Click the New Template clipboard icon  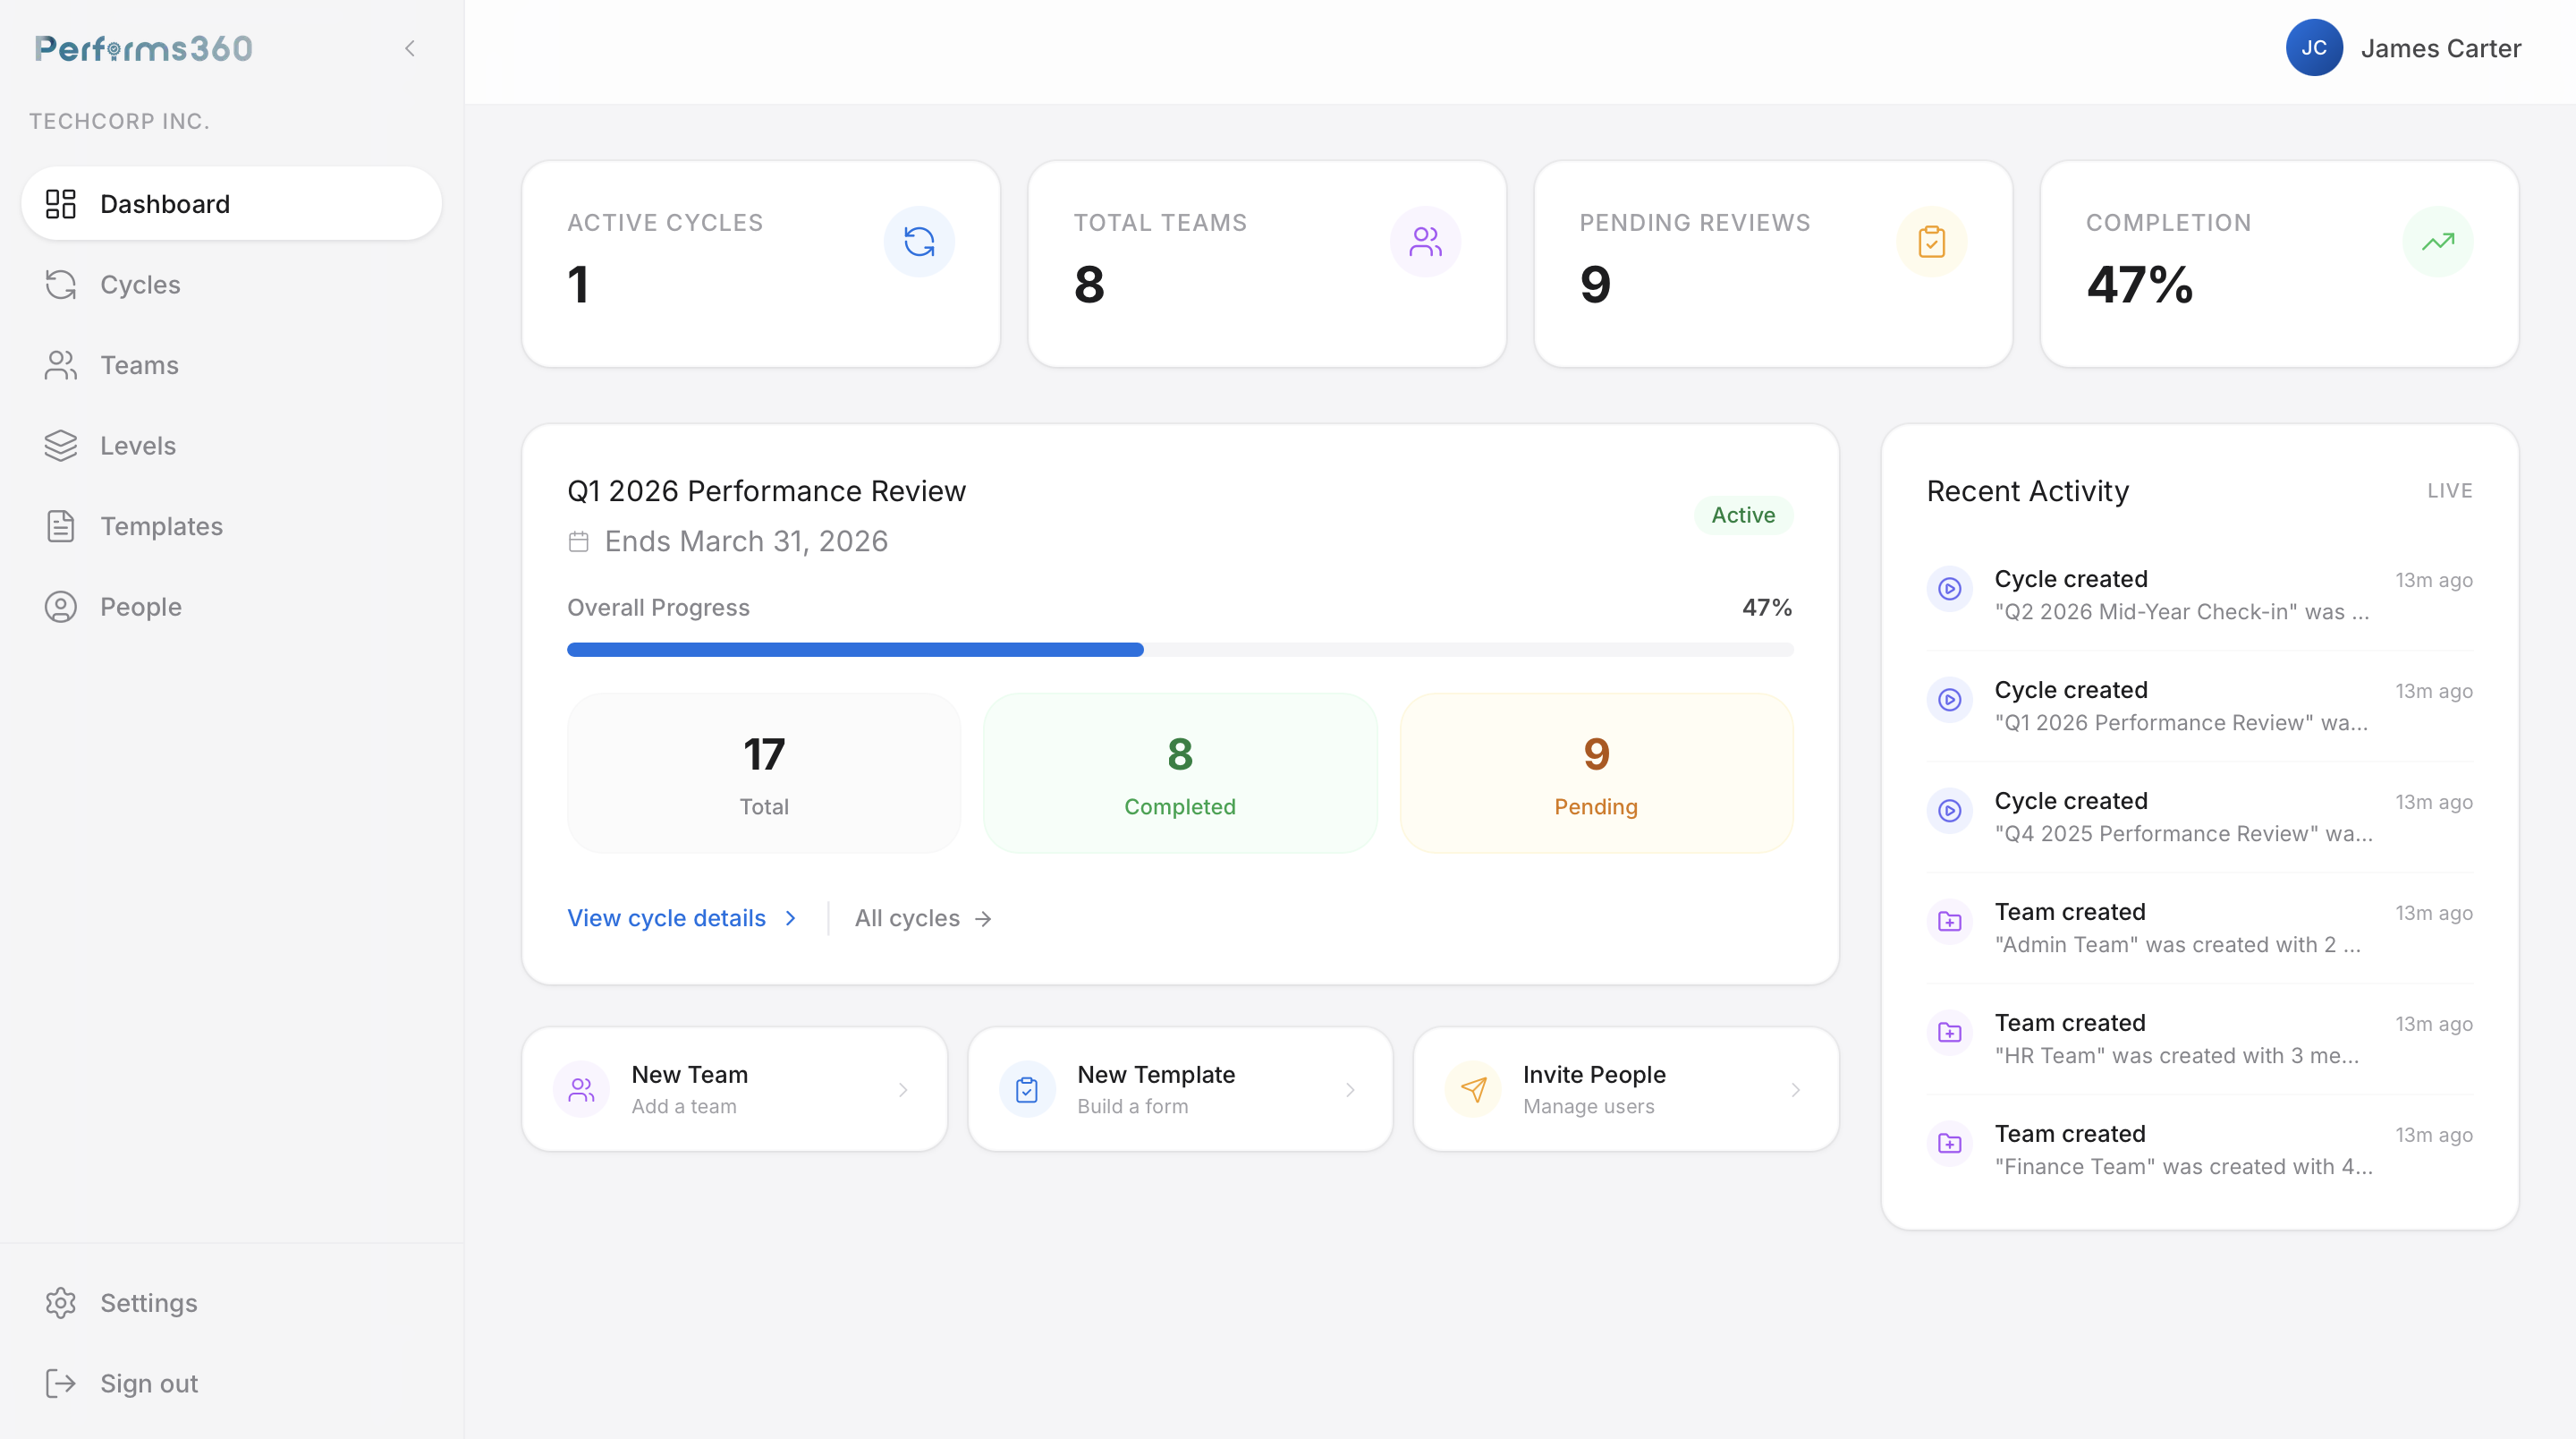[x=1027, y=1089]
